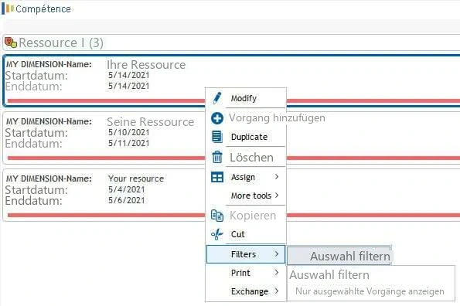This screenshot has width=460, height=306.
Task: Click the Cut scissors icon
Action: (217, 234)
